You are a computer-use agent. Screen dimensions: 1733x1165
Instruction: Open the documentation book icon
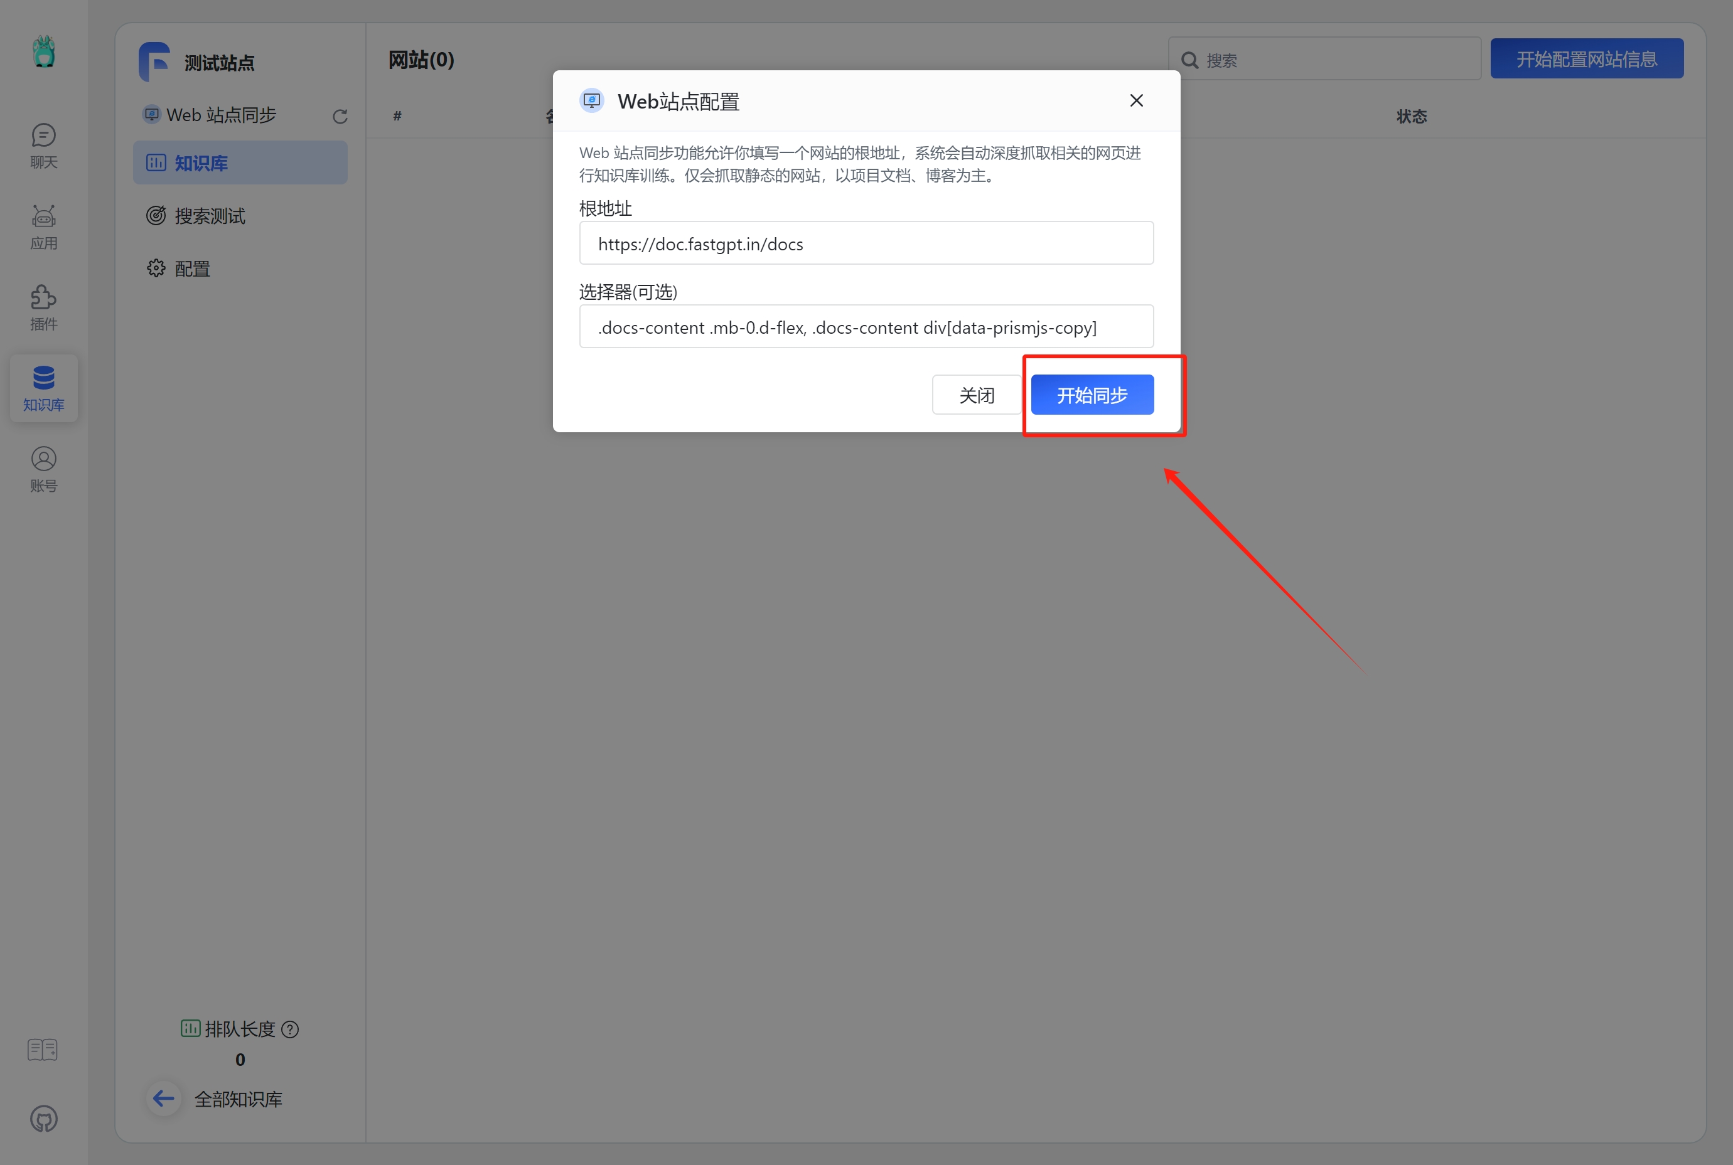point(42,1050)
